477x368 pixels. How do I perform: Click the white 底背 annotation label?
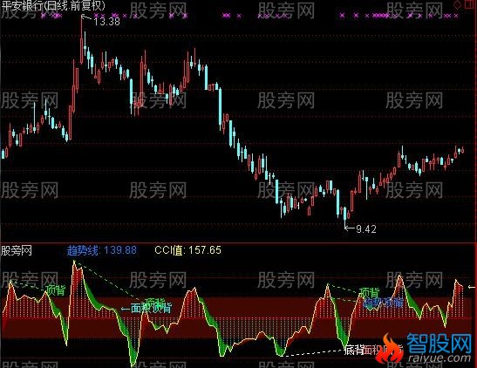click(x=354, y=350)
